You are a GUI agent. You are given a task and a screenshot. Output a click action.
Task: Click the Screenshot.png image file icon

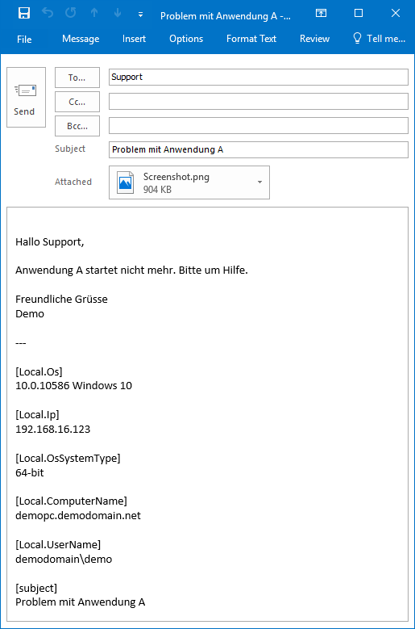125,182
